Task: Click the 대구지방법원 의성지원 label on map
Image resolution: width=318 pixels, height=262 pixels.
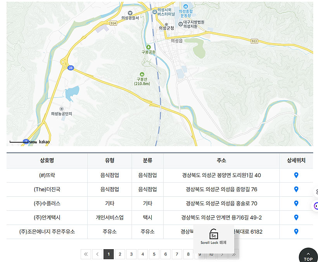Action: click(x=193, y=24)
